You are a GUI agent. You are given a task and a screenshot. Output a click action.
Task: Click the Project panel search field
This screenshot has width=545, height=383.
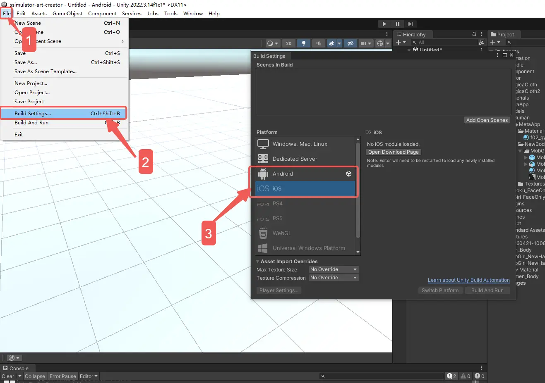[525, 42]
